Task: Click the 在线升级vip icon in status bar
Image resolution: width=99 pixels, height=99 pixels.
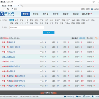Action: pyautogui.click(x=65, y=97)
